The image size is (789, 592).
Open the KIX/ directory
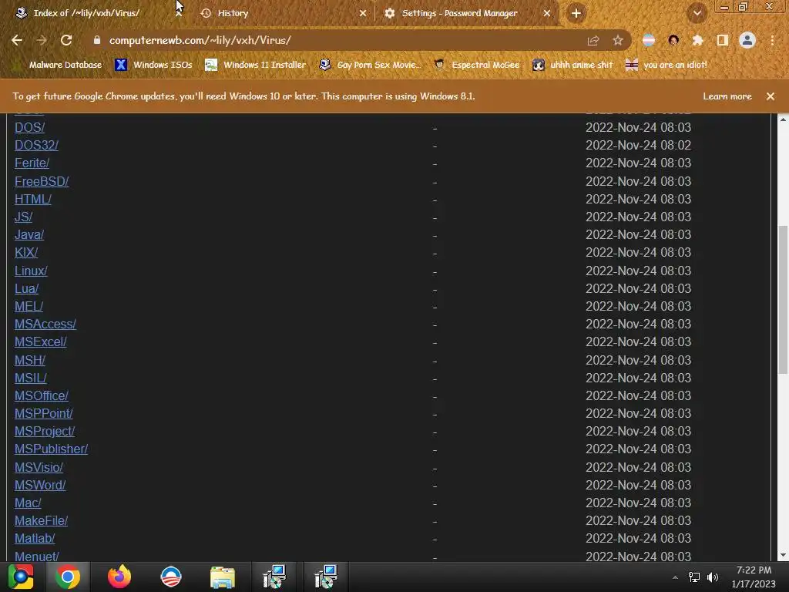[26, 252]
